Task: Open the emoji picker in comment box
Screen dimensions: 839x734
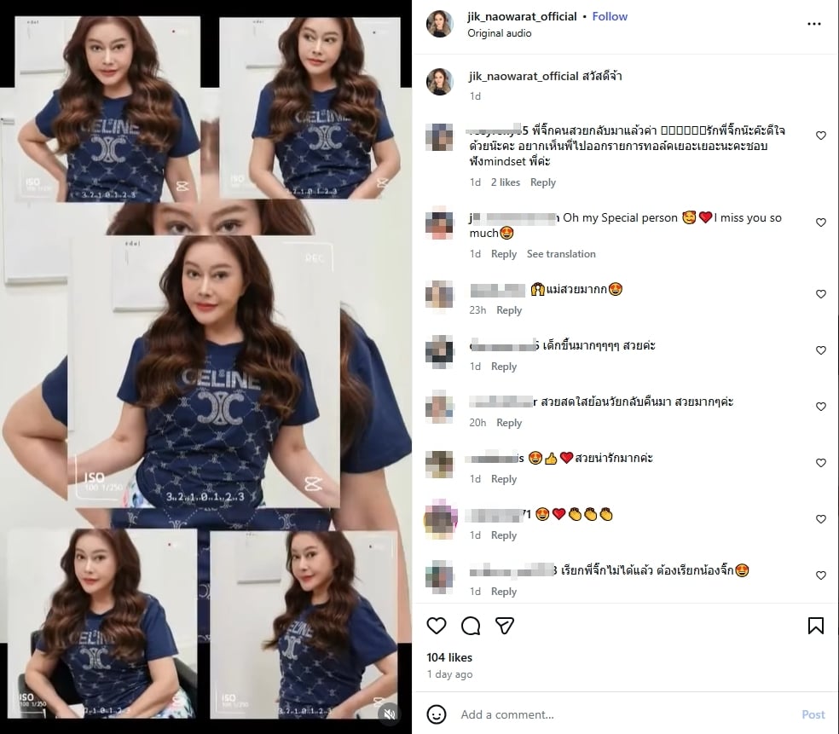Action: pos(437,714)
